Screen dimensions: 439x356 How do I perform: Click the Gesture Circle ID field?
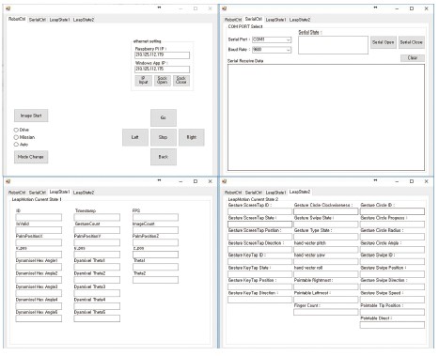(x=392, y=211)
